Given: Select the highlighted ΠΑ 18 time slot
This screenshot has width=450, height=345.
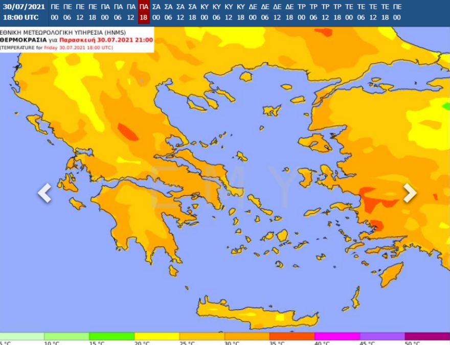Looking at the screenshot, I should pyautogui.click(x=144, y=12).
